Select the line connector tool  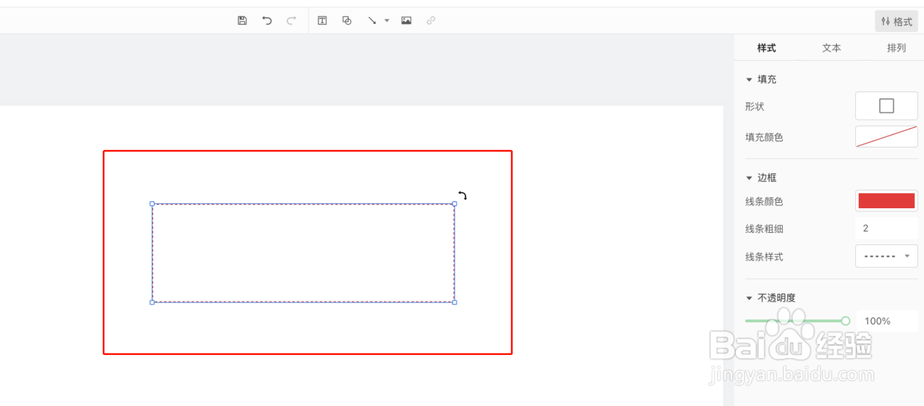(x=372, y=20)
